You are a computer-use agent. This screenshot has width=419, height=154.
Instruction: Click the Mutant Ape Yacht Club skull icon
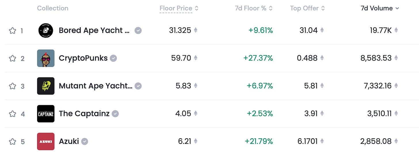(x=46, y=86)
